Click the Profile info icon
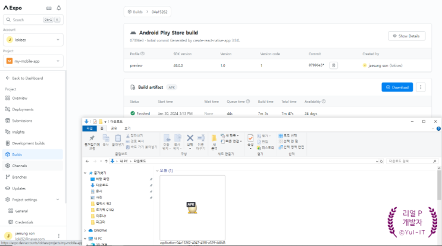Screen dimensions: 442x246 click(143, 53)
